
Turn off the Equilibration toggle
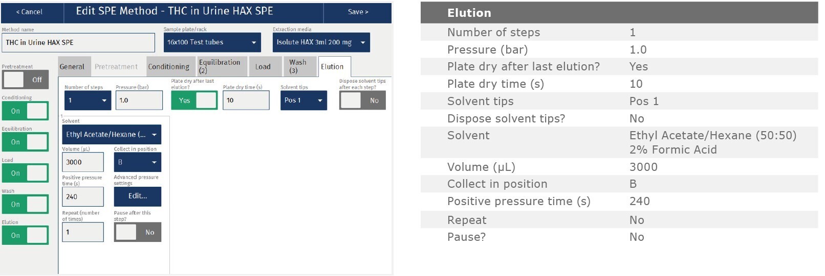pyautogui.click(x=25, y=142)
